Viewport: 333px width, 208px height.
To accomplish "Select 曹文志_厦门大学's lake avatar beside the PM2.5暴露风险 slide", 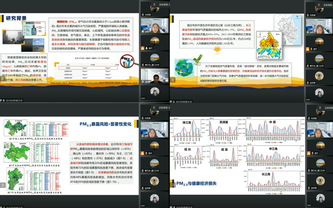I will coord(155,163).
